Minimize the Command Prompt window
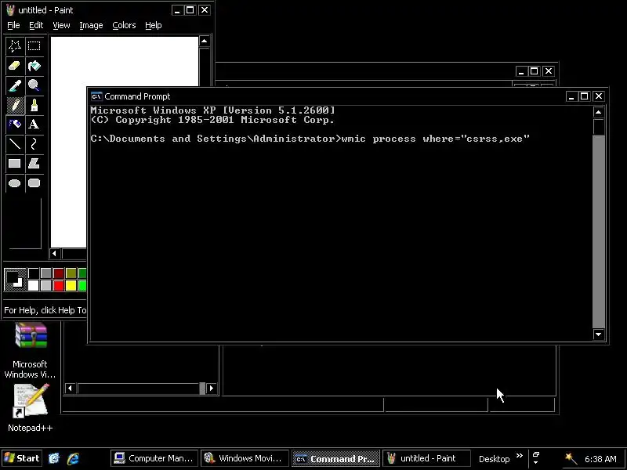This screenshot has width=627, height=470. tap(571, 96)
